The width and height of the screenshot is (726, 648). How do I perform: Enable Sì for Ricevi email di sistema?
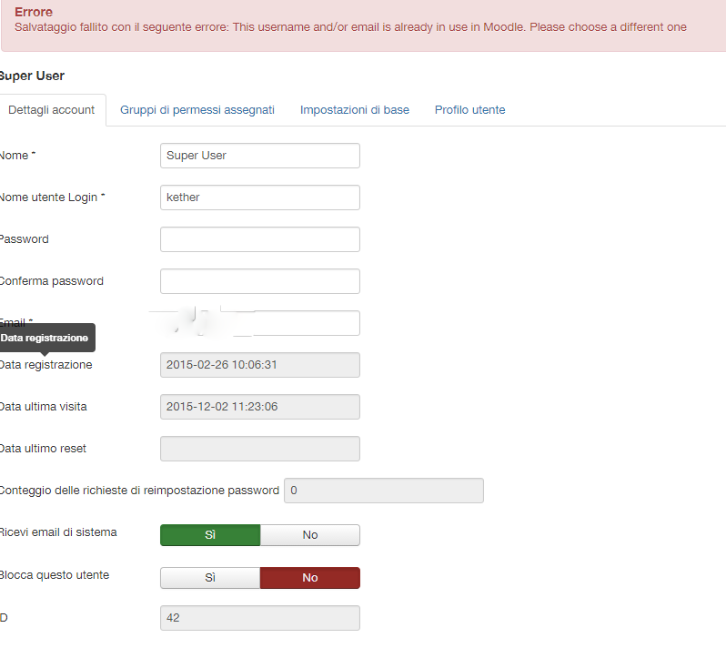(210, 535)
